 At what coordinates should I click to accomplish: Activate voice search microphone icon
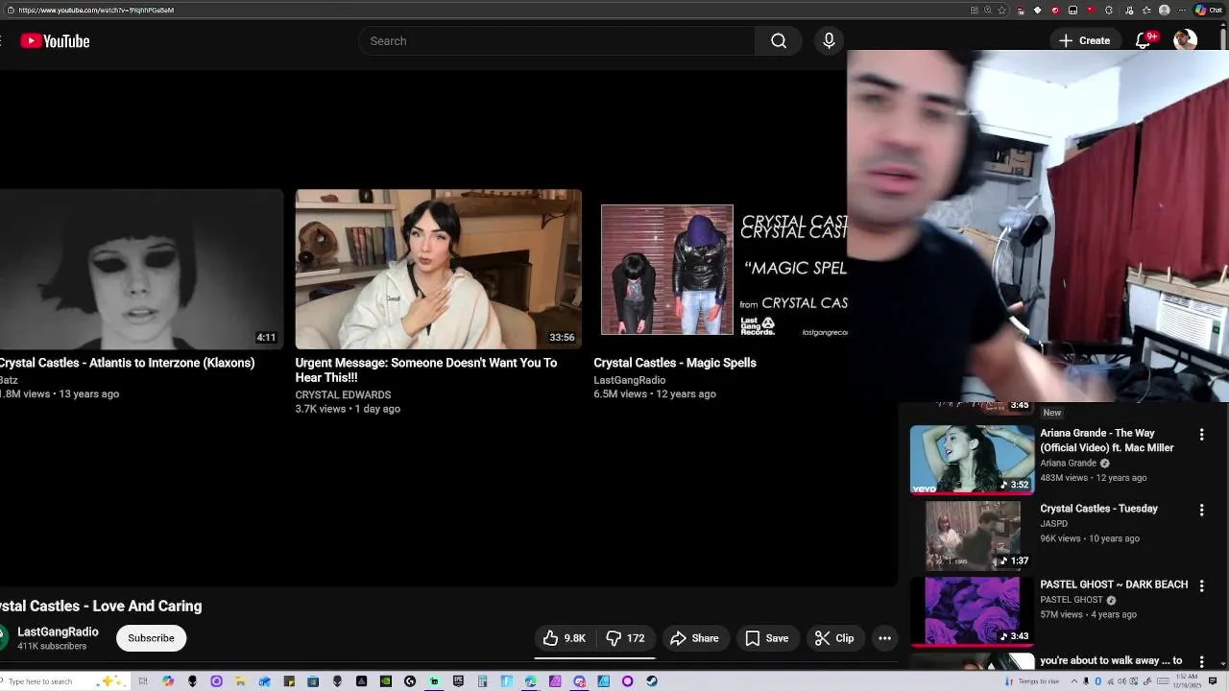[x=829, y=41]
